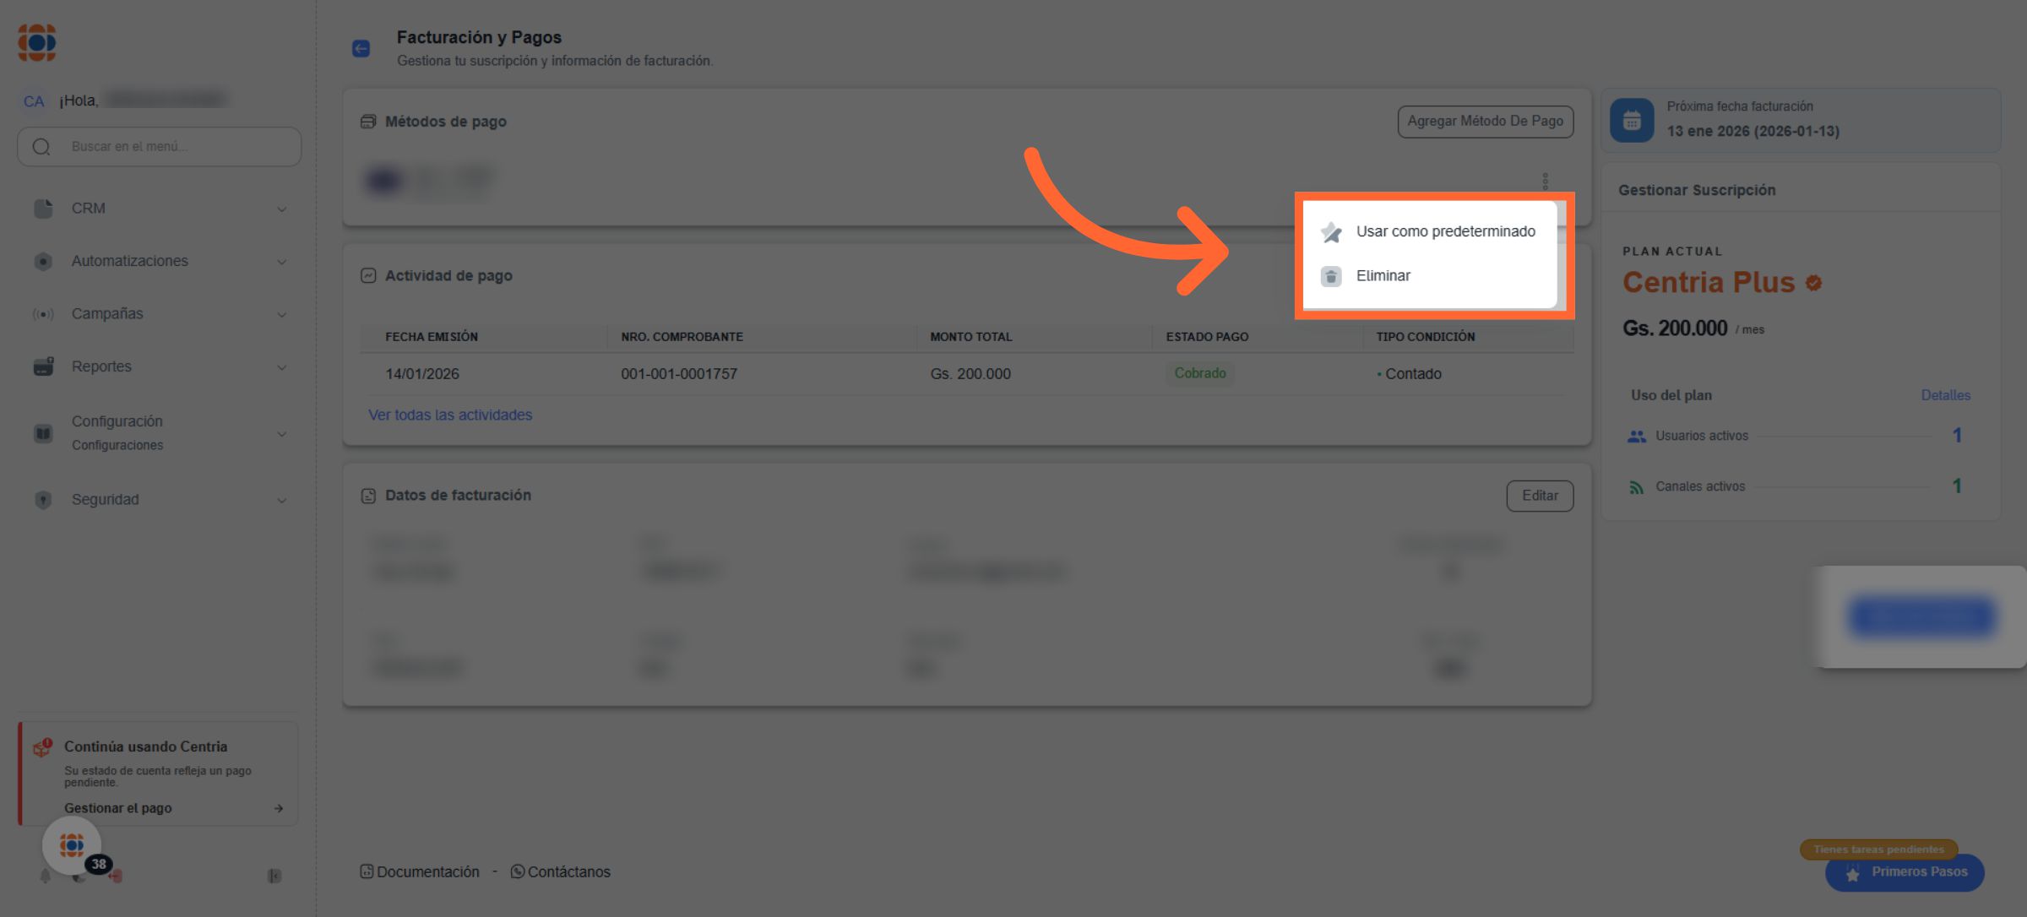
Task: Expand the Reportes menu chevron
Action: point(282,367)
